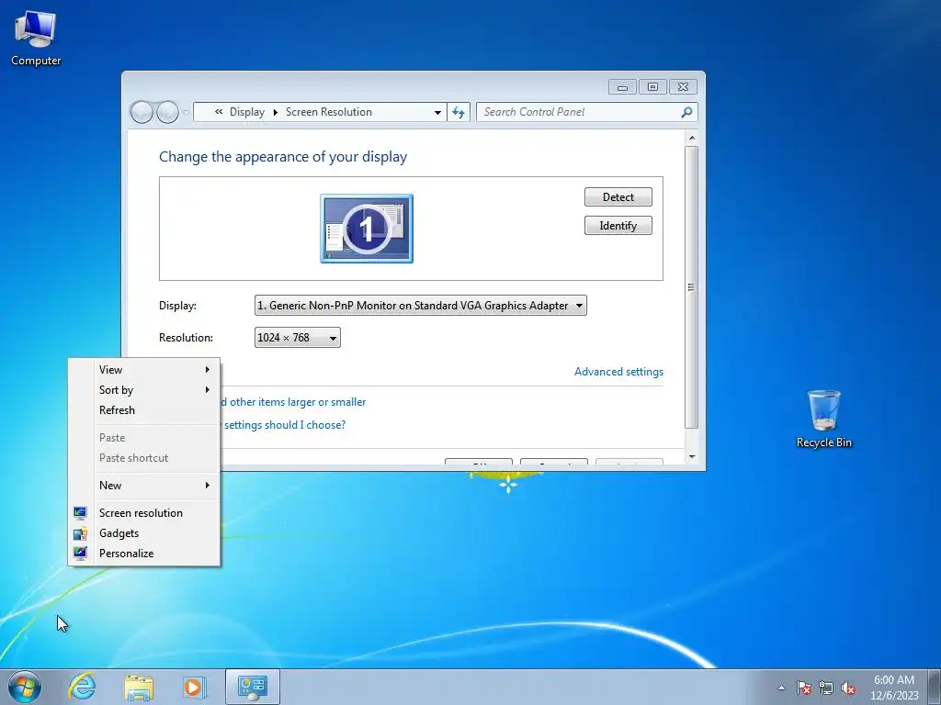Show hidden tray icons arrow
Viewport: 941px width, 705px height.
[781, 688]
